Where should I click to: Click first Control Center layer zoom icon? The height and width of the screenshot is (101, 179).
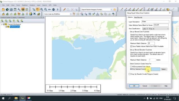(x=2, y=21)
